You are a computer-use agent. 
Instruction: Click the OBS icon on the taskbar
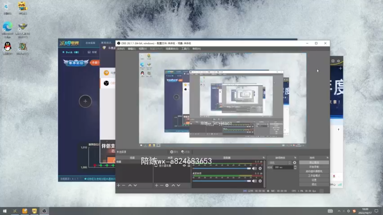44,211
